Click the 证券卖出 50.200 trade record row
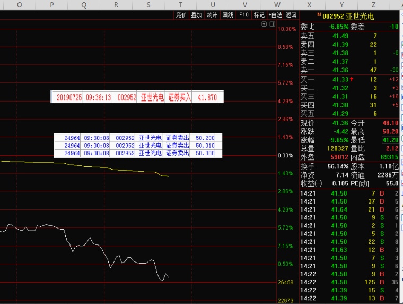 (x=137, y=138)
